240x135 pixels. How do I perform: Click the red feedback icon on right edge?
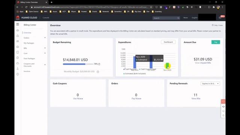[223, 101]
